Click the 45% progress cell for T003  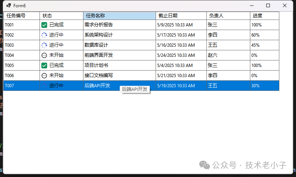pyautogui.click(x=264, y=45)
